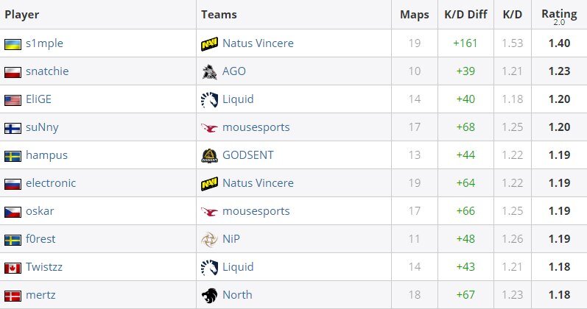
Task: Open Natus Vincere team page in s1mple's row
Action: [x=258, y=43]
